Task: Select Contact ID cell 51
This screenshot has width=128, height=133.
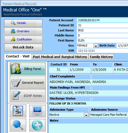Action: click(x=59, y=70)
